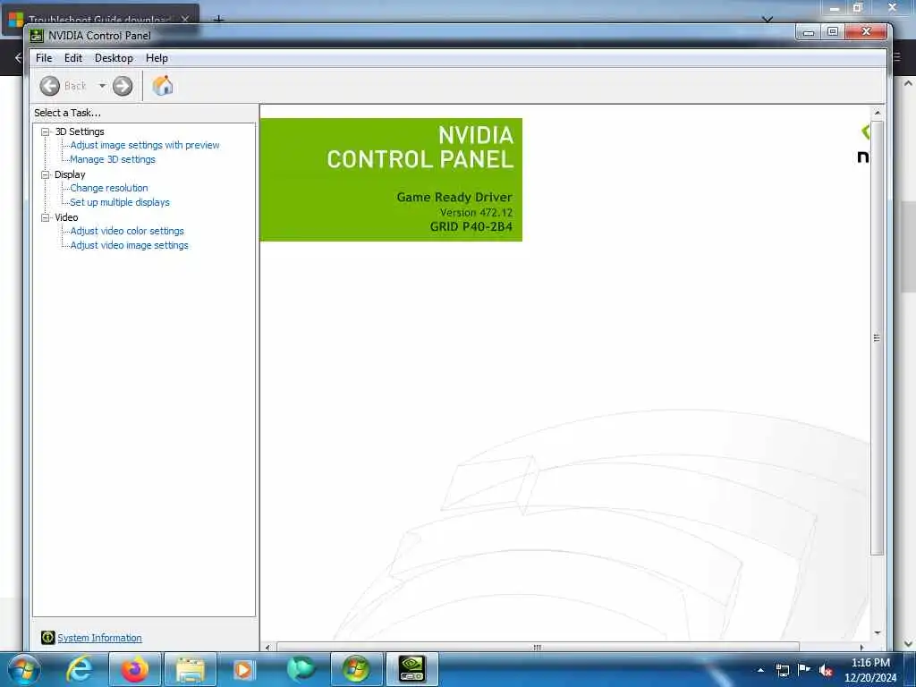This screenshot has height=687, width=916.
Task: Open Change resolution page
Action: coord(109,188)
